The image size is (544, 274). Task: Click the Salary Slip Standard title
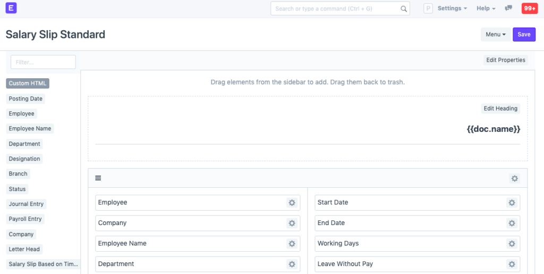(55, 35)
